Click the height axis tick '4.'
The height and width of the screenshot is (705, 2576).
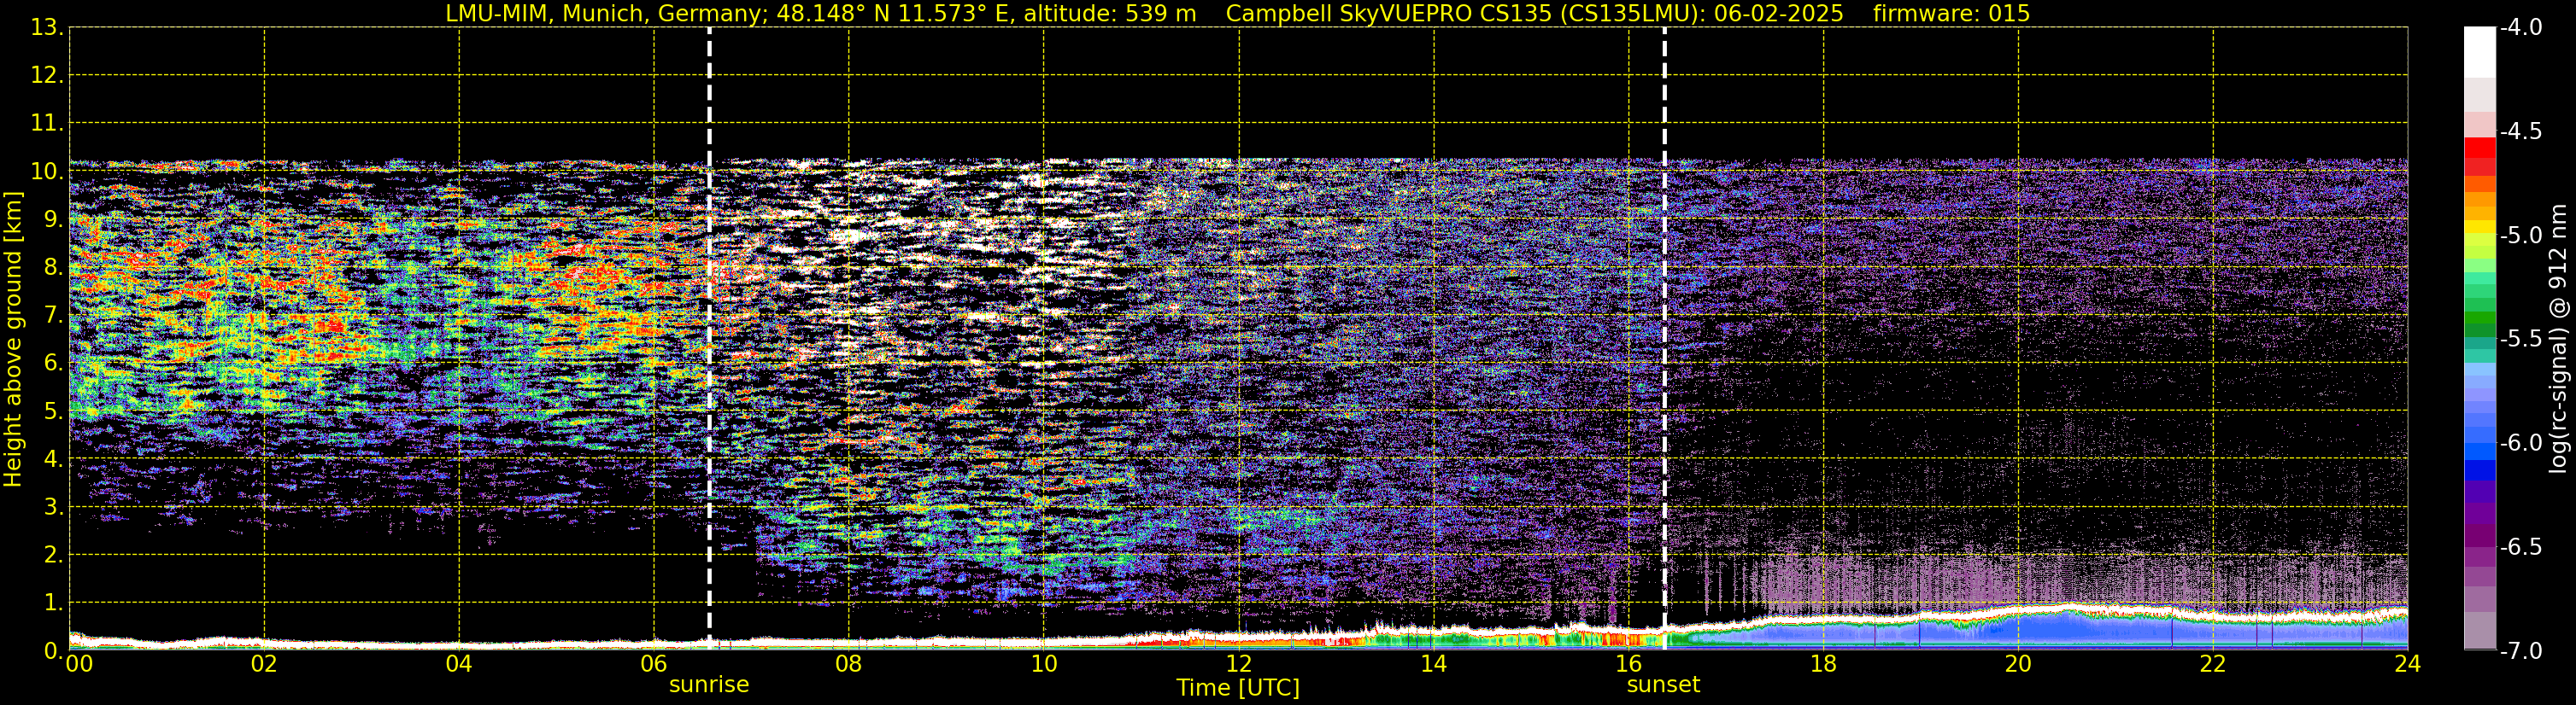54,459
